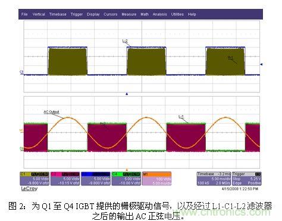Open the orange M1 math trace descriptor
The image size is (282, 221).
[x=157, y=179]
